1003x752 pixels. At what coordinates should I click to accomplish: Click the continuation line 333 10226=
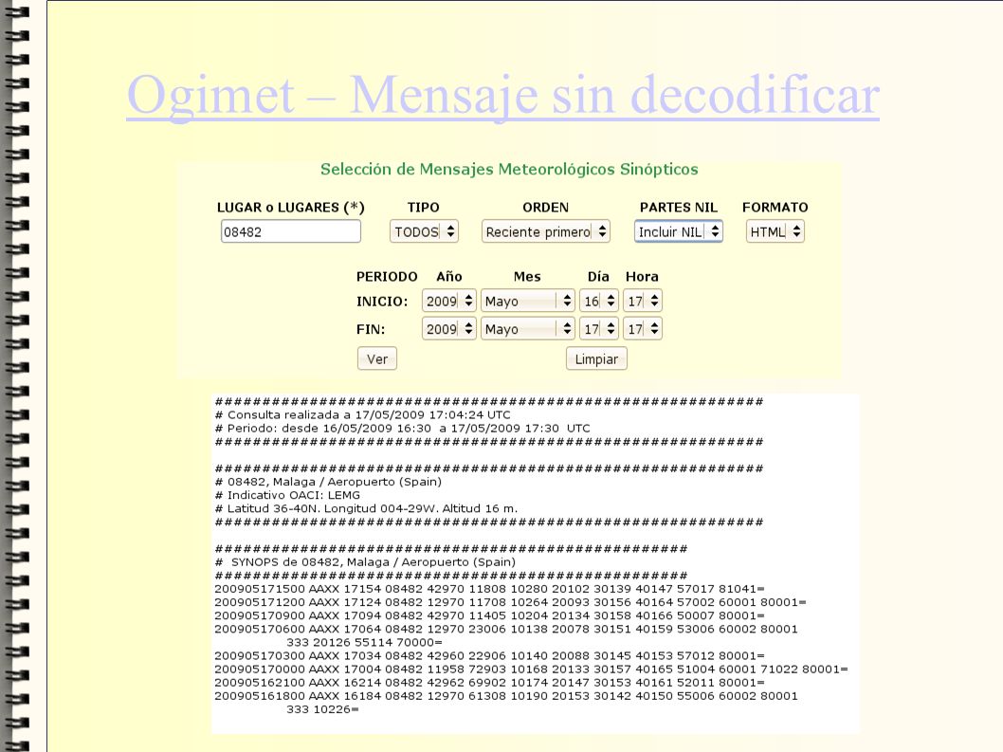[x=322, y=709]
